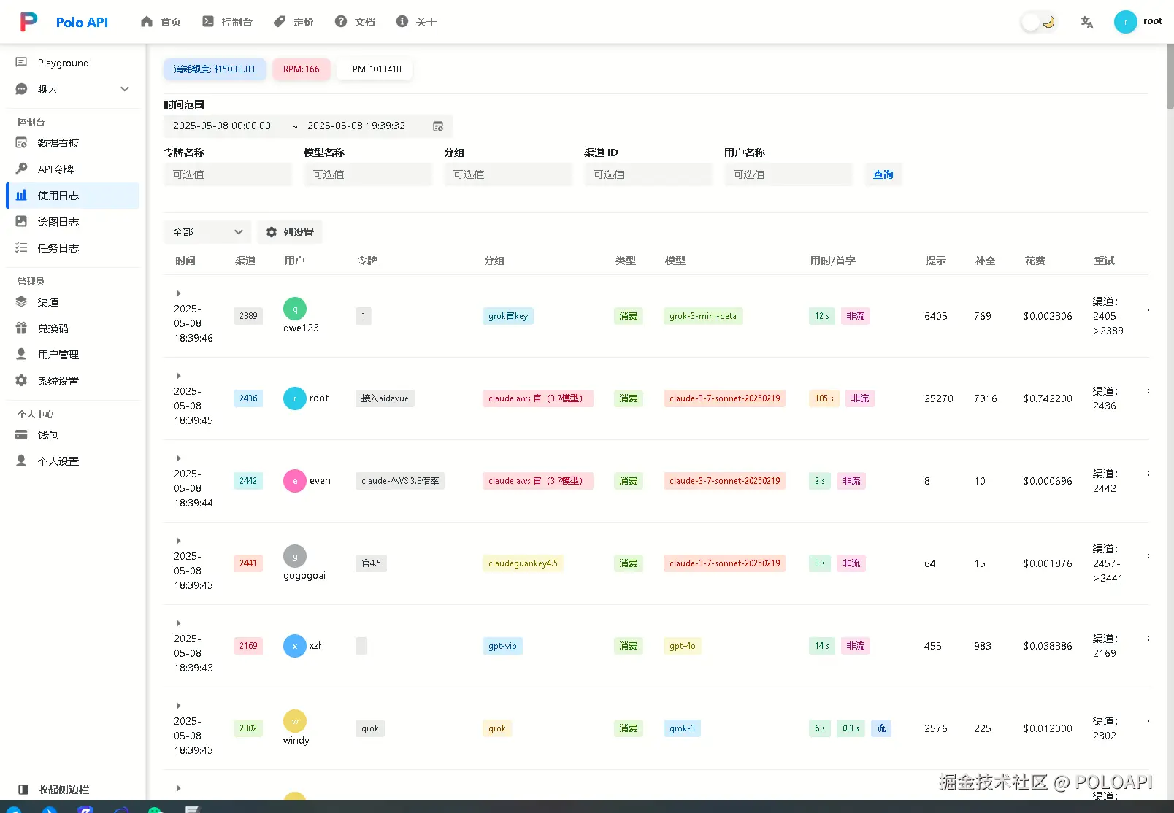Open the 定价 pricing nav item

coord(293,22)
